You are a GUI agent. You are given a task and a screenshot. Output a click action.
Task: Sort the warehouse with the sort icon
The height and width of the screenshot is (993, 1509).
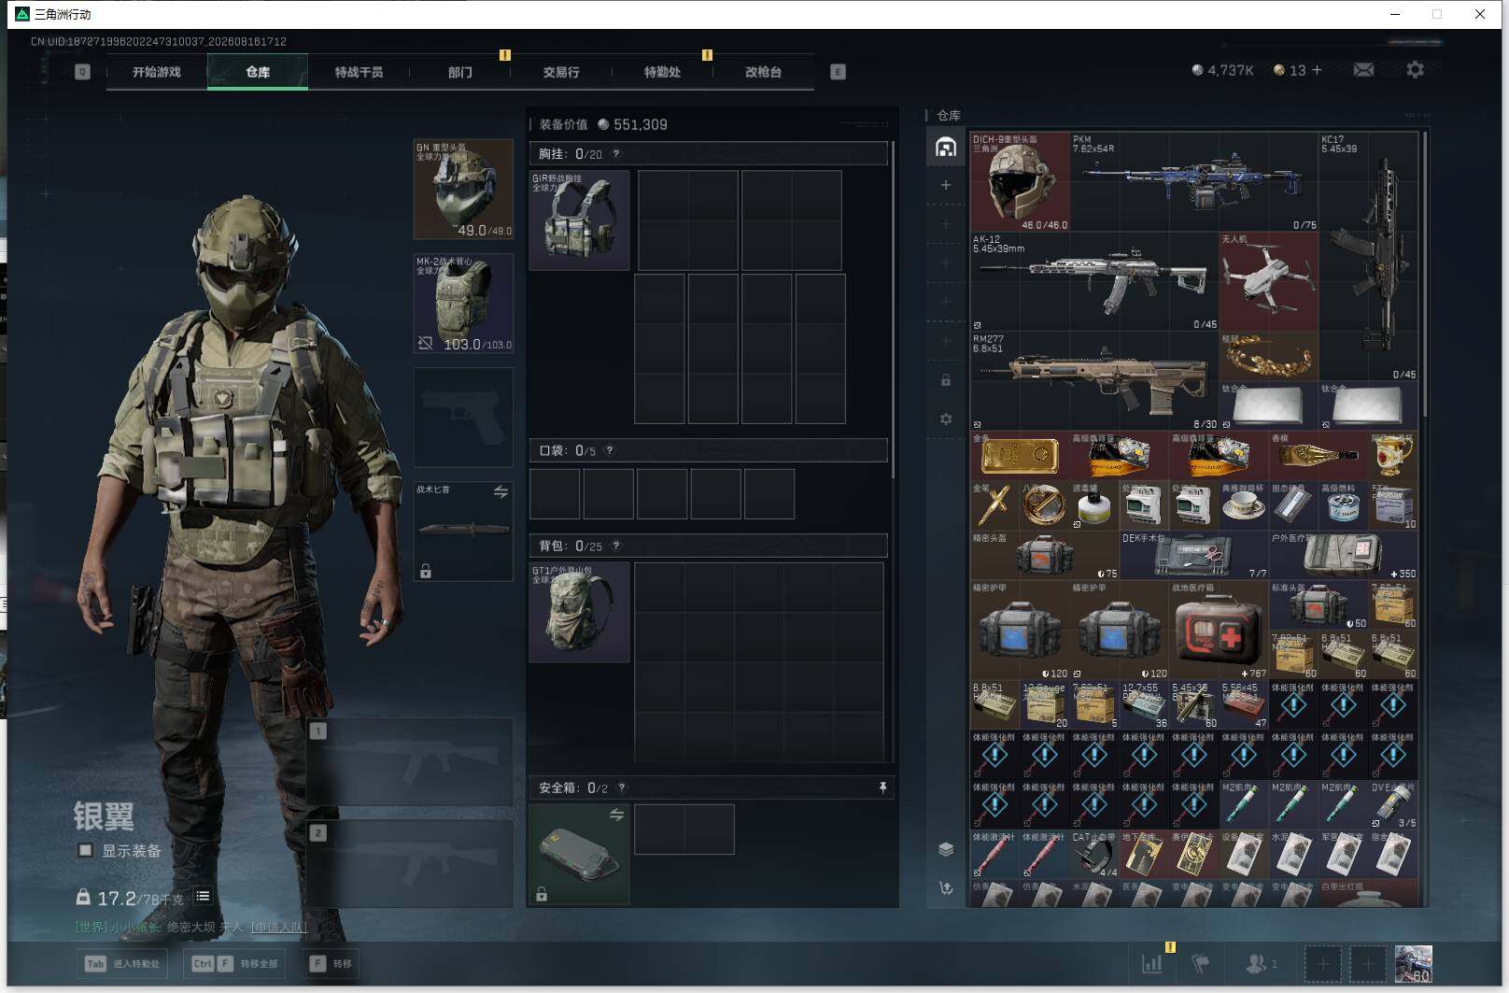point(946,888)
